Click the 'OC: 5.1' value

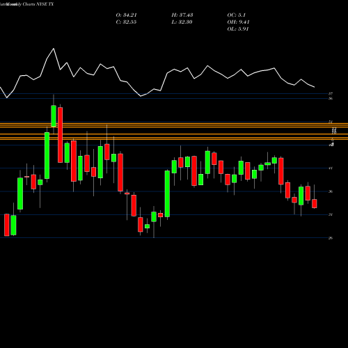[x=236, y=15]
